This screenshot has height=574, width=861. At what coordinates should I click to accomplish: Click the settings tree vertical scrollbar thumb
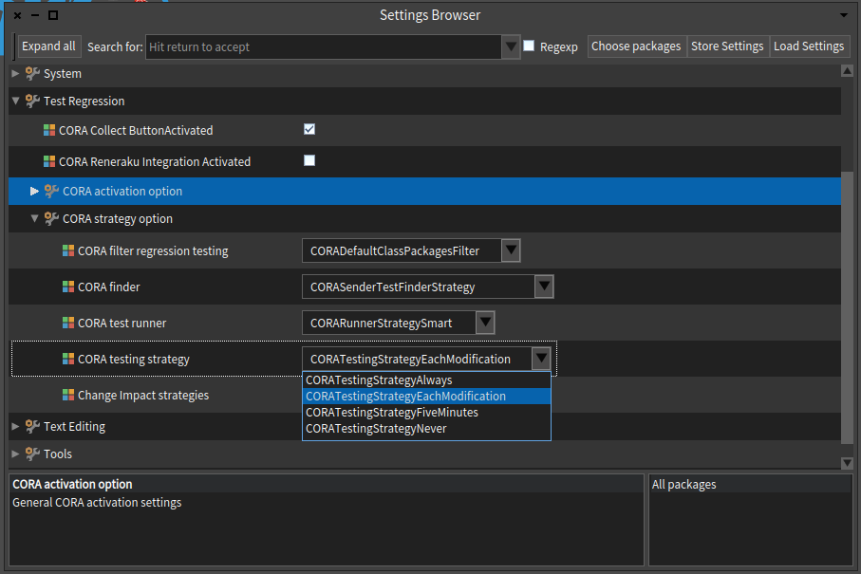[848, 307]
